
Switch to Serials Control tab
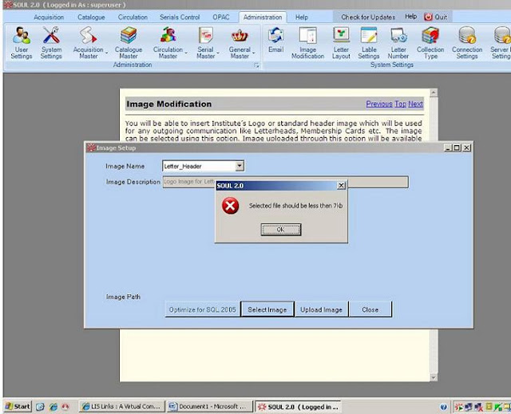(180, 18)
